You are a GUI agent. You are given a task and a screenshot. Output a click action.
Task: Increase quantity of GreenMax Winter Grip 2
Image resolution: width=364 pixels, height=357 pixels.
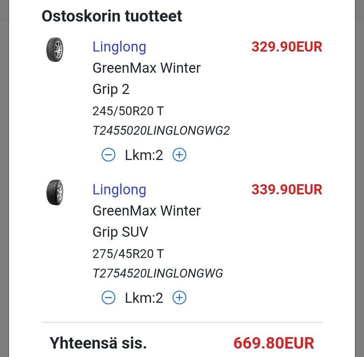(x=179, y=155)
